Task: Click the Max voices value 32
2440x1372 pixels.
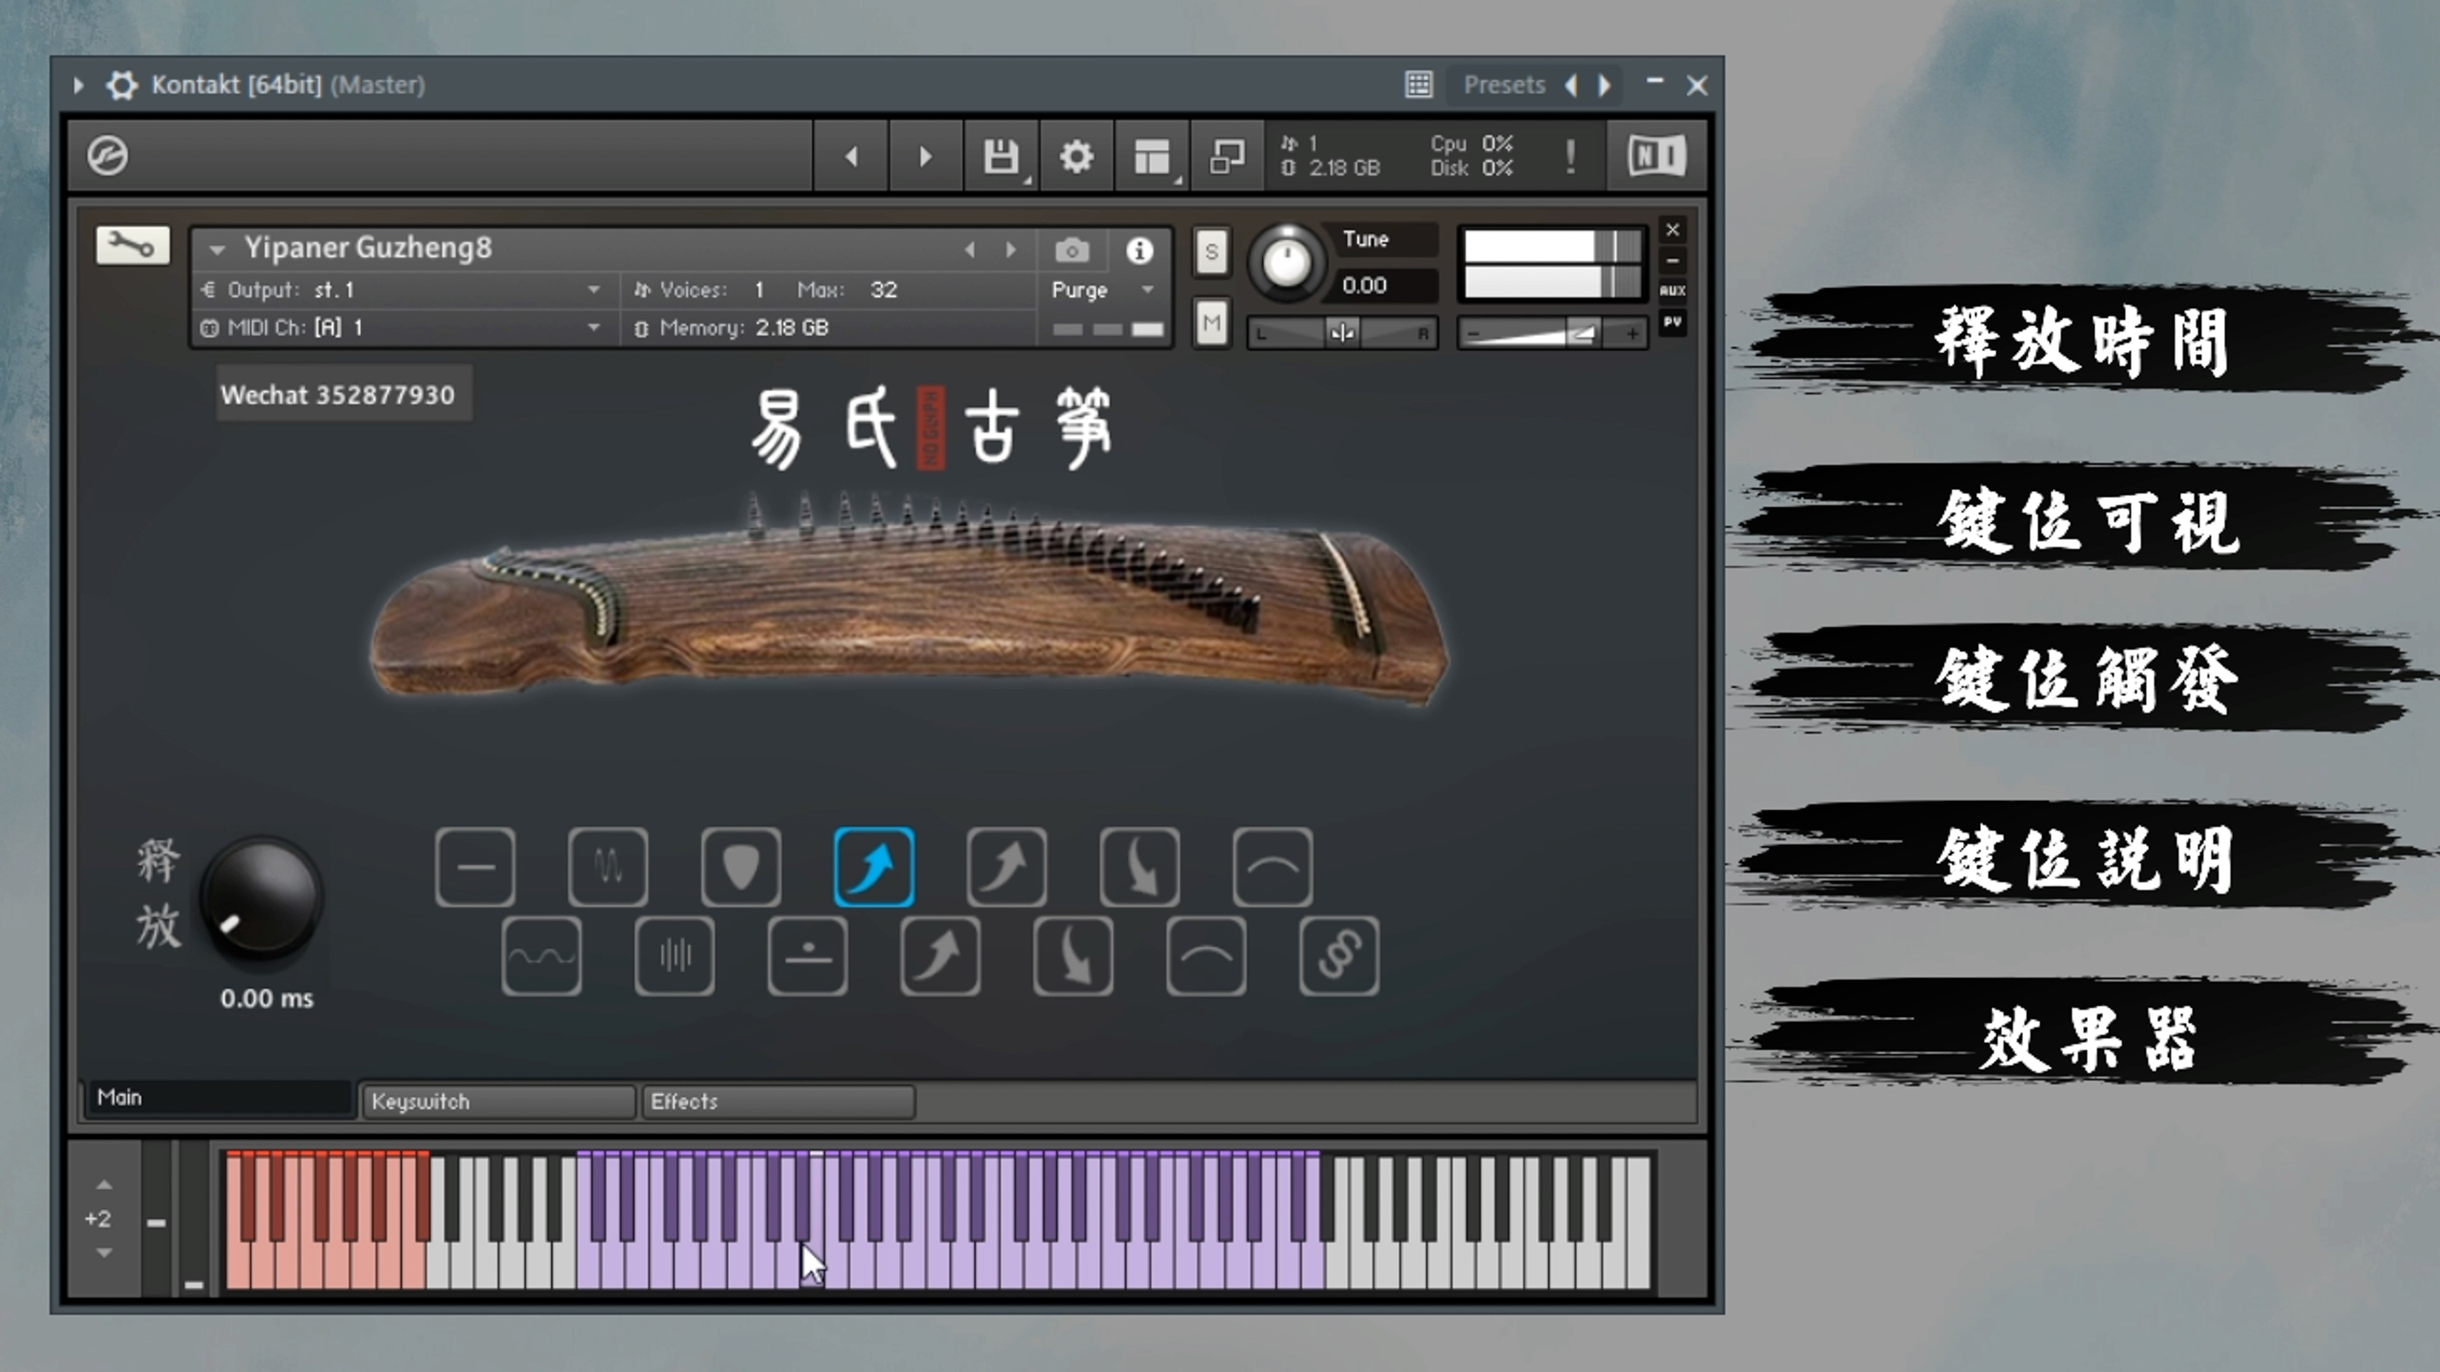Action: [x=884, y=290]
